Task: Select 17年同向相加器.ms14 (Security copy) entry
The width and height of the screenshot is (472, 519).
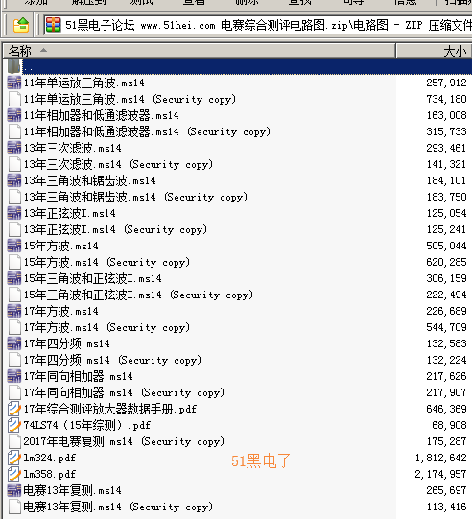Action: [x=124, y=393]
